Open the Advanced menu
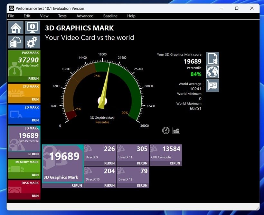The image size is (264, 215). pos(85,16)
